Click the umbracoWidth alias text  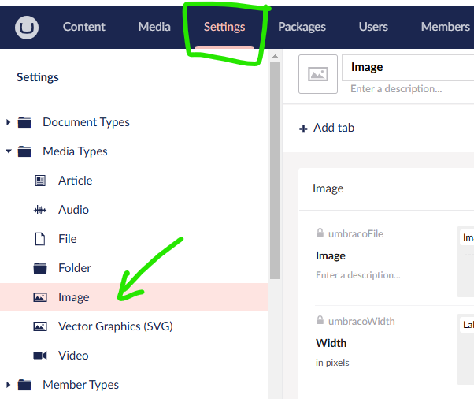click(x=361, y=321)
